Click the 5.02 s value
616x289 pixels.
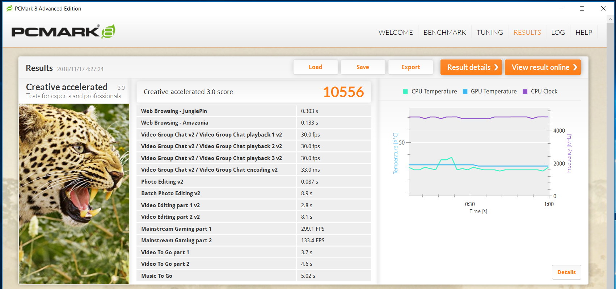pos(308,276)
